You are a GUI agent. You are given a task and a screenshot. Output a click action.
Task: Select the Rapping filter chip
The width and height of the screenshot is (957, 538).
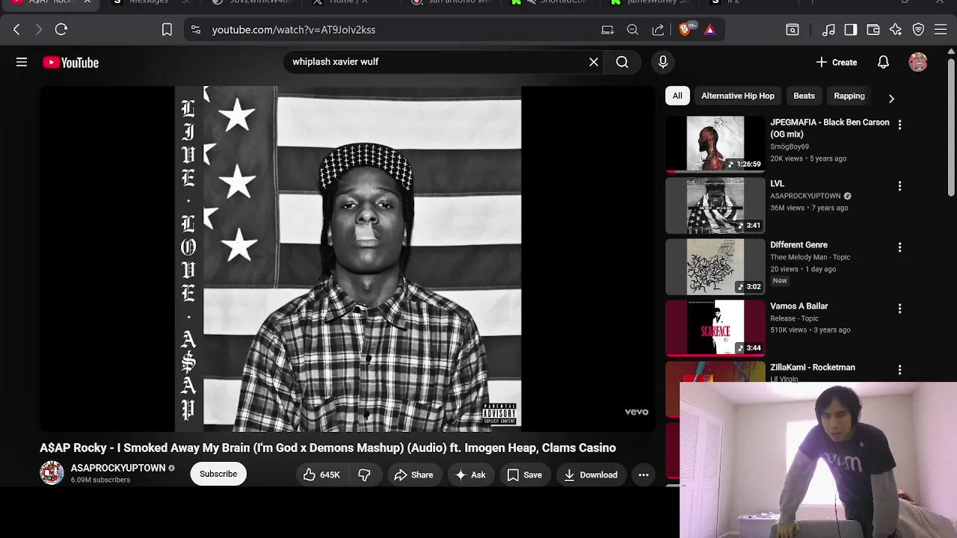click(849, 96)
